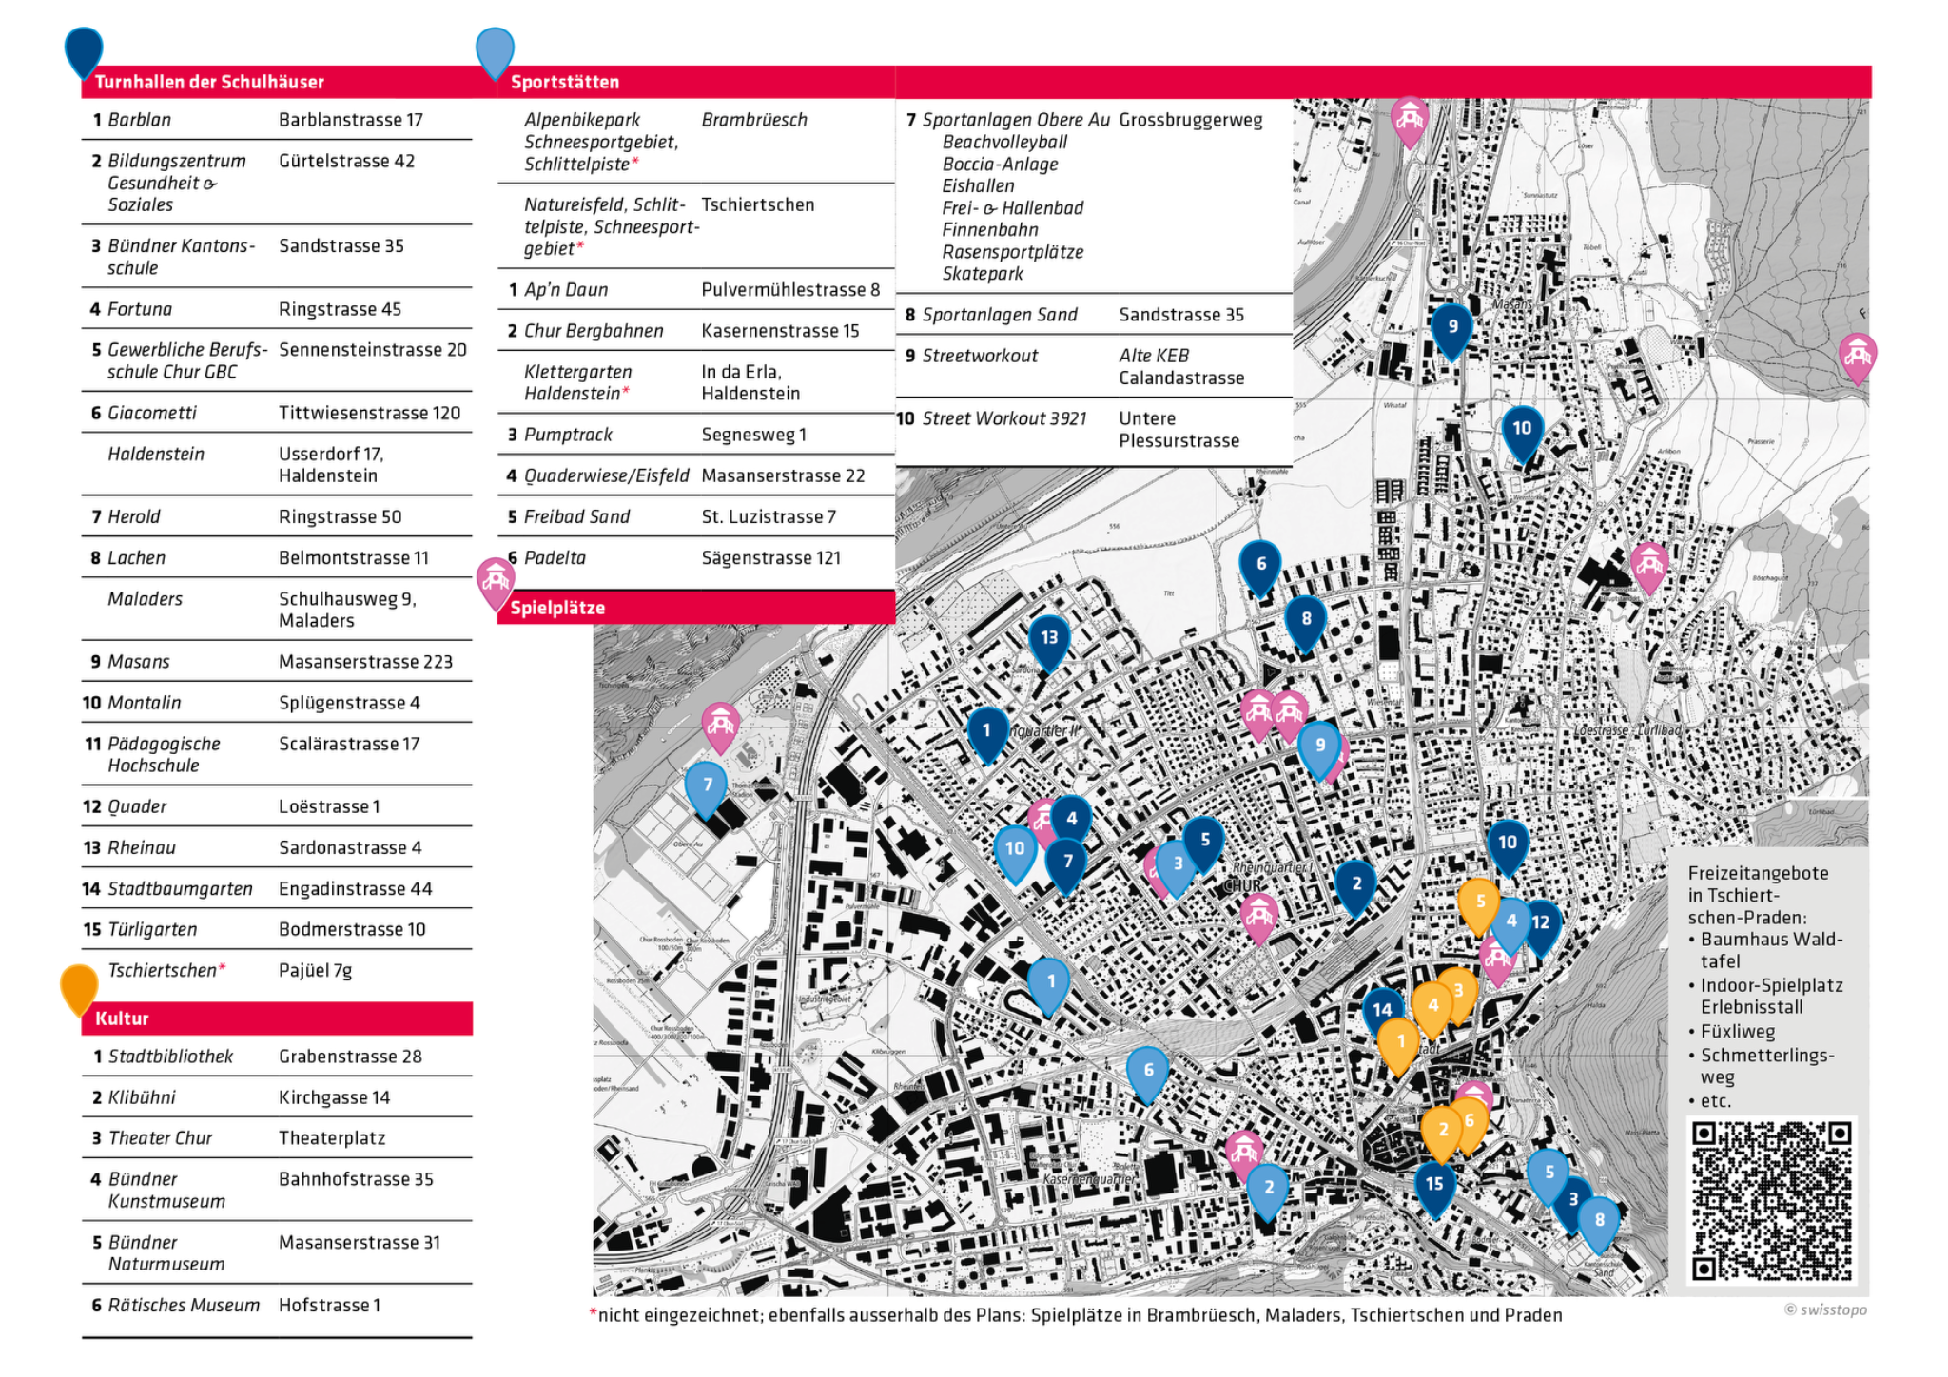Switch to the Kultur section header

click(122, 1018)
